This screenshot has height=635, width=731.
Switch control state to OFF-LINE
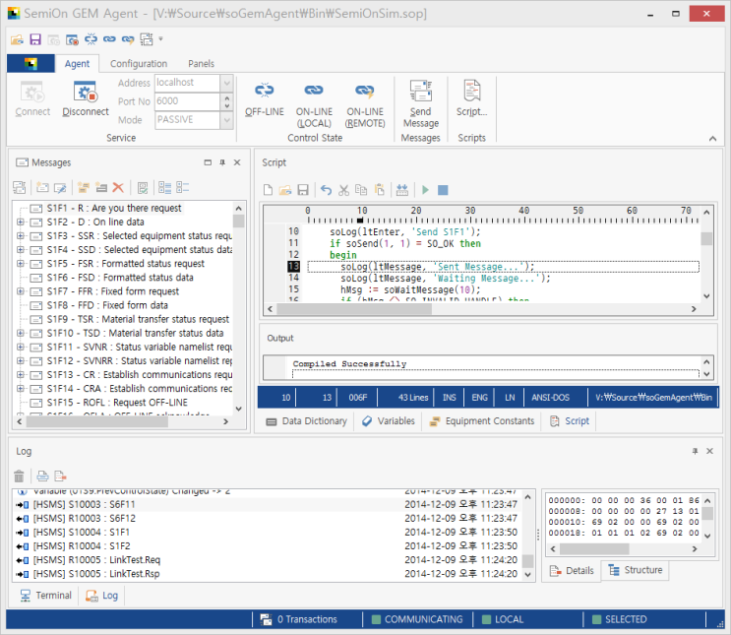[265, 98]
